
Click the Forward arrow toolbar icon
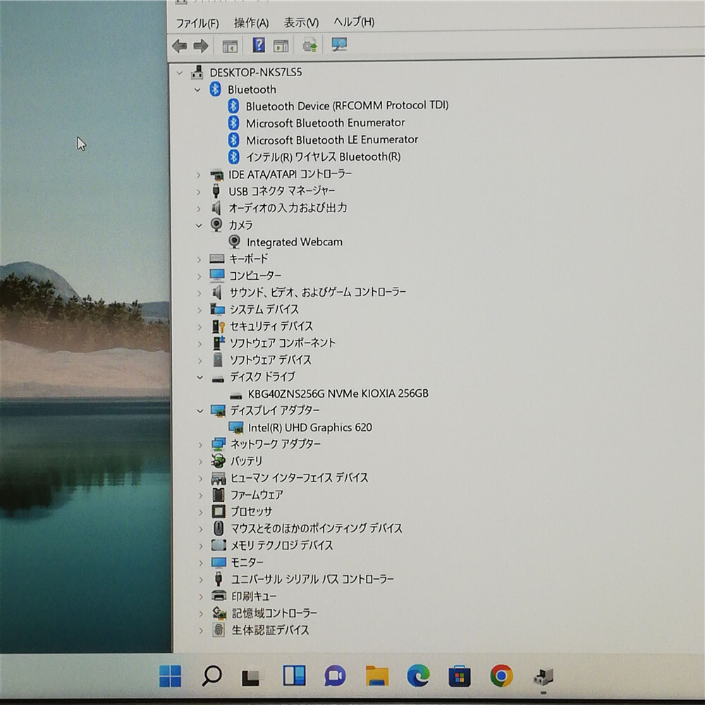coord(200,46)
